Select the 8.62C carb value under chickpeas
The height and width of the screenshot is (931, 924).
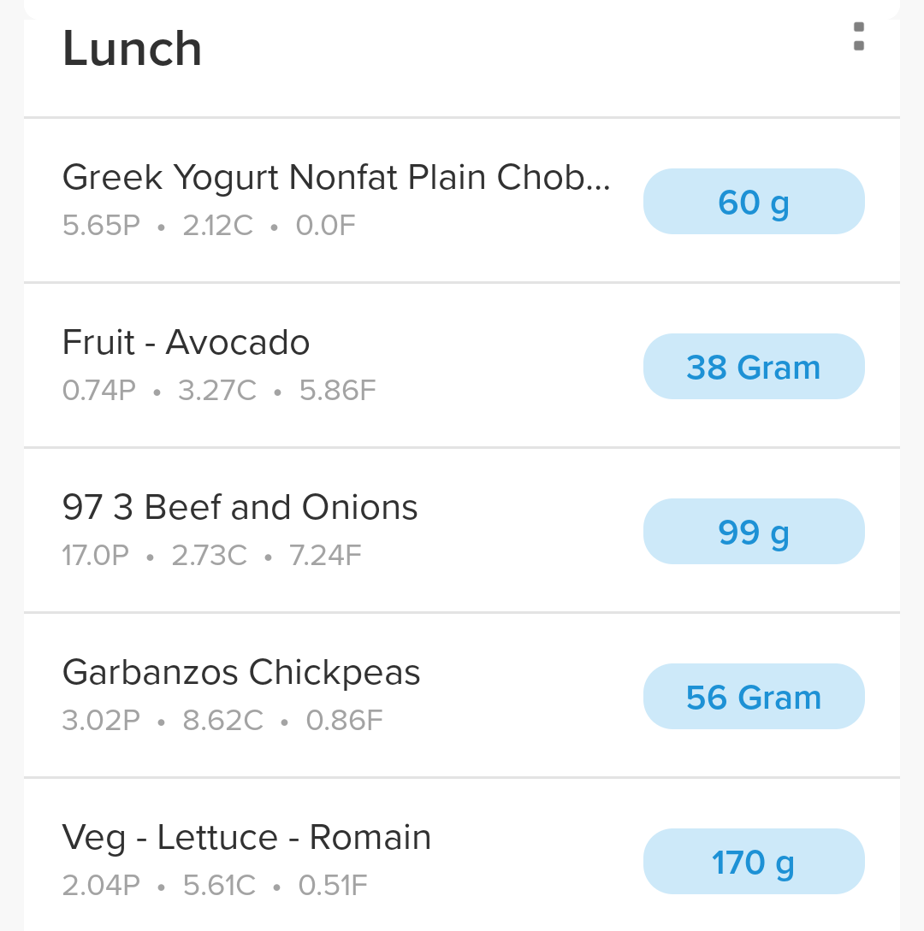point(223,721)
